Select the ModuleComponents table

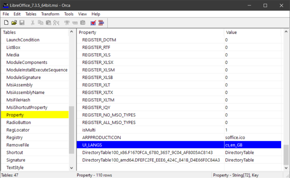point(35,63)
